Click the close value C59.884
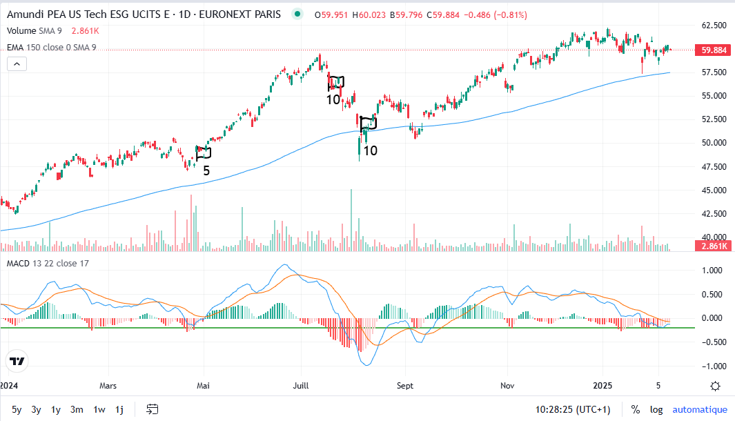Viewport: 735px width, 421px height. click(x=443, y=15)
